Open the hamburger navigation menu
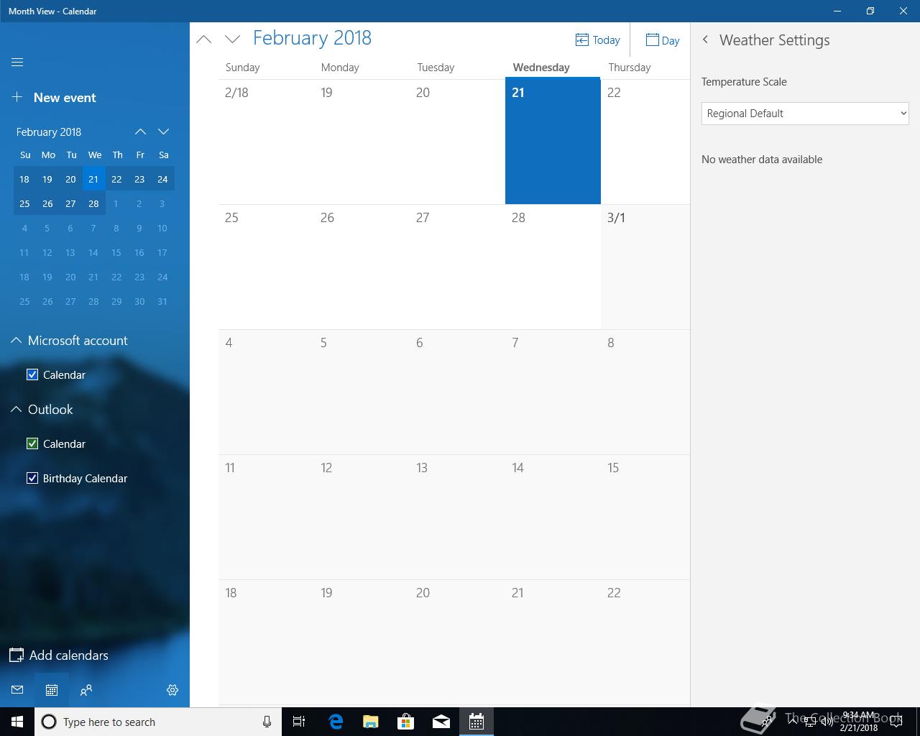Viewport: 920px width, 736px height. point(17,63)
